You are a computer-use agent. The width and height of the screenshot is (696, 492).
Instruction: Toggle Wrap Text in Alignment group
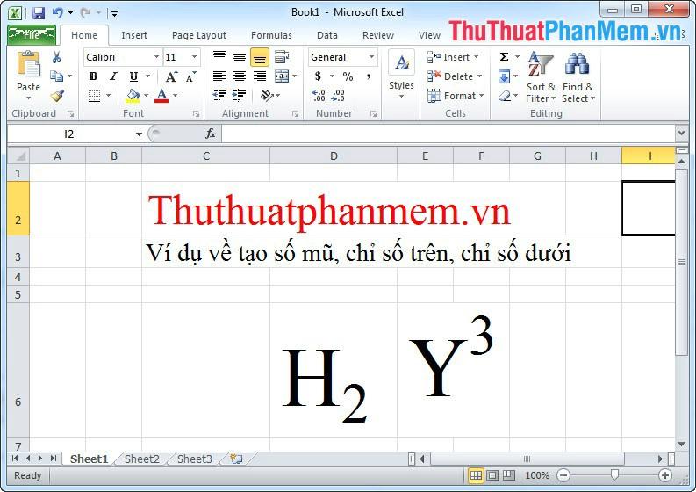(x=281, y=57)
